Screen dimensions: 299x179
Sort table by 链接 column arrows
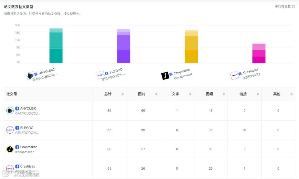click(x=258, y=94)
